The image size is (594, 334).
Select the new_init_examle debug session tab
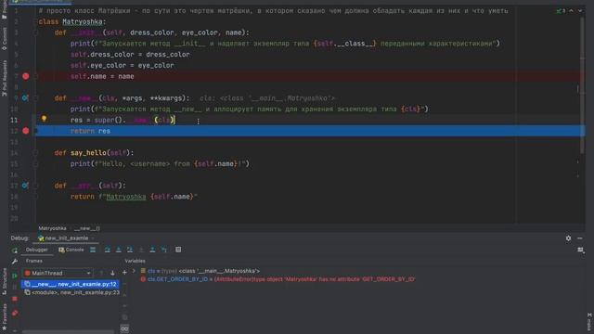[66, 238]
